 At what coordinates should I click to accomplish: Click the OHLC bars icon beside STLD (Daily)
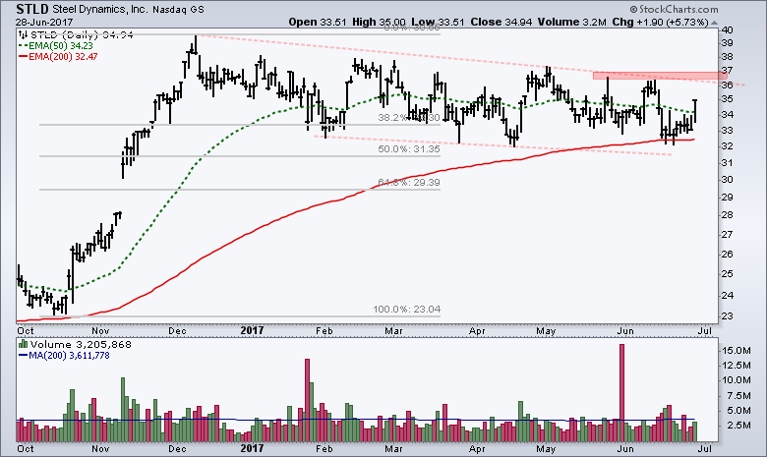click(23, 34)
